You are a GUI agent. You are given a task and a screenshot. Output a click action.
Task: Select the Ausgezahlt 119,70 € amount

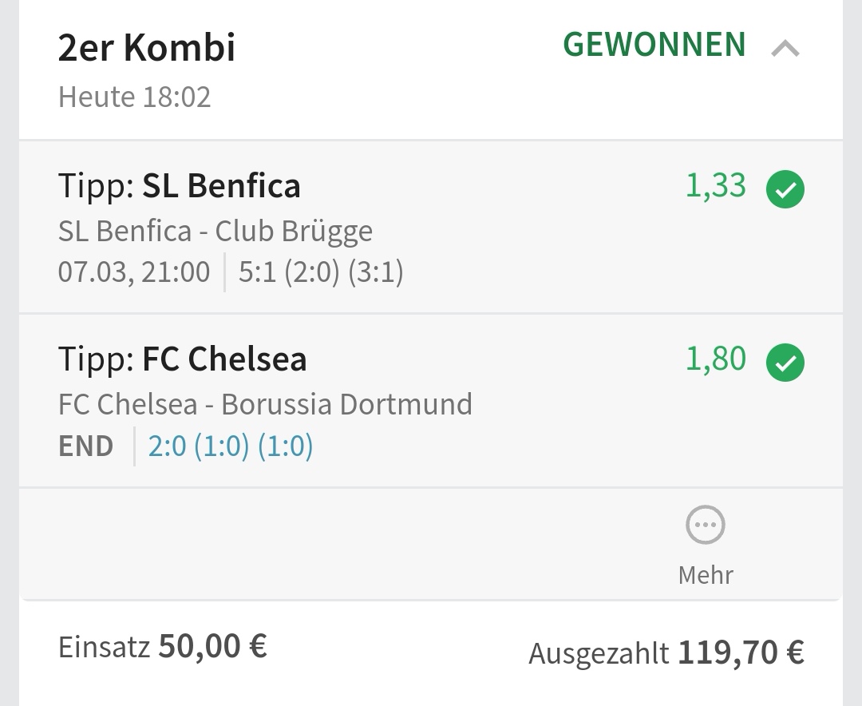666,653
